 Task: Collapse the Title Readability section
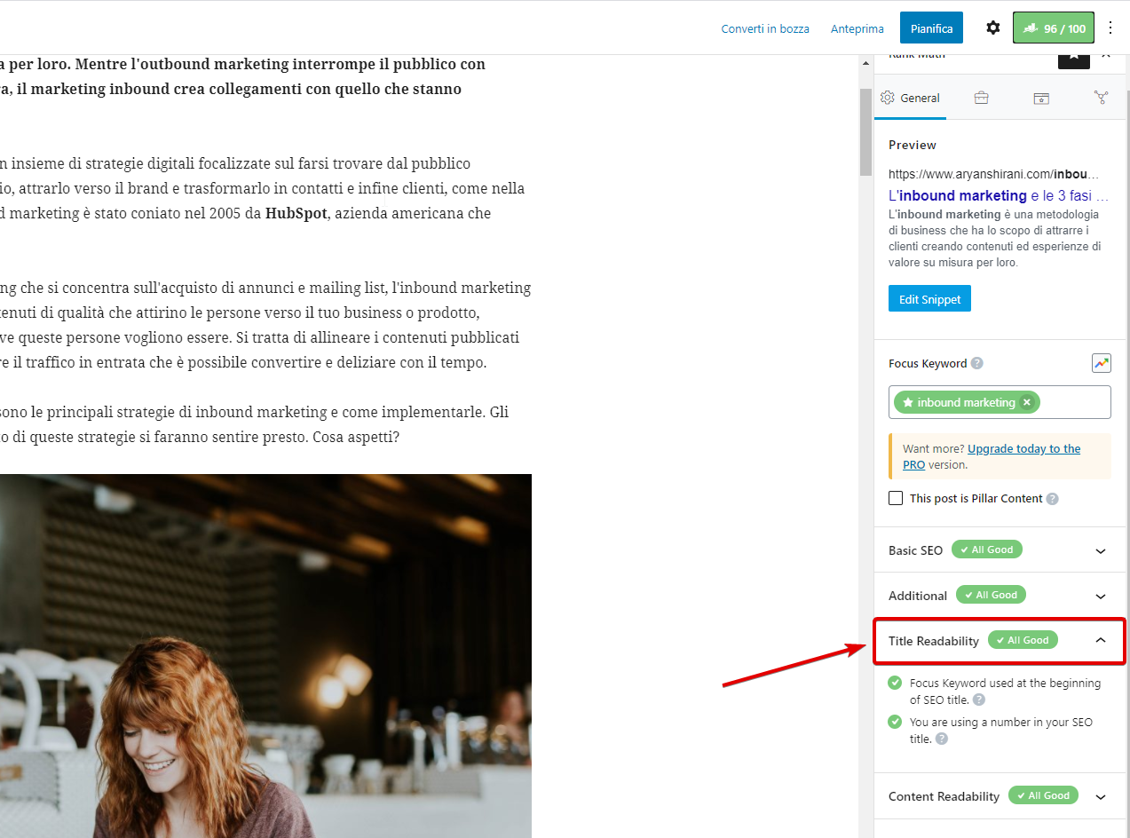click(x=1101, y=640)
